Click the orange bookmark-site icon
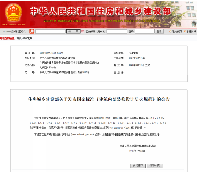Viewport: 197px width, 172px height. click(185, 31)
